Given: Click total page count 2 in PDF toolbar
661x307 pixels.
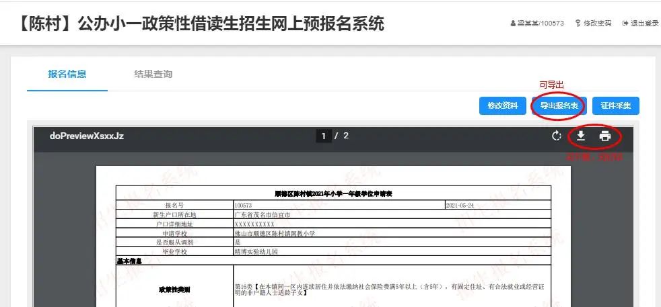Looking at the screenshot, I should click(x=346, y=136).
